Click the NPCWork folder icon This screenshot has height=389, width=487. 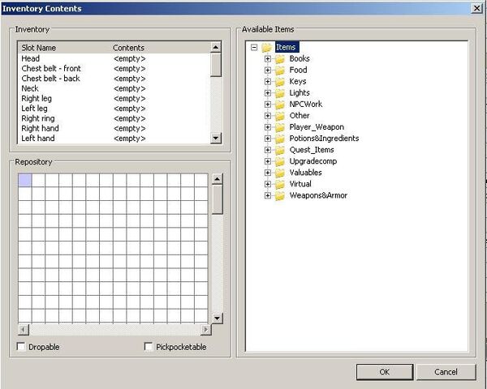point(280,105)
